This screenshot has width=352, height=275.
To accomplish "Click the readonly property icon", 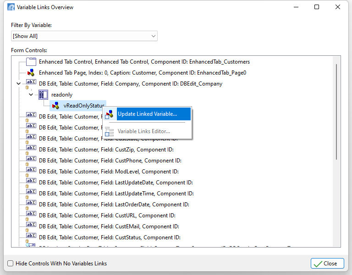I will coord(43,95).
